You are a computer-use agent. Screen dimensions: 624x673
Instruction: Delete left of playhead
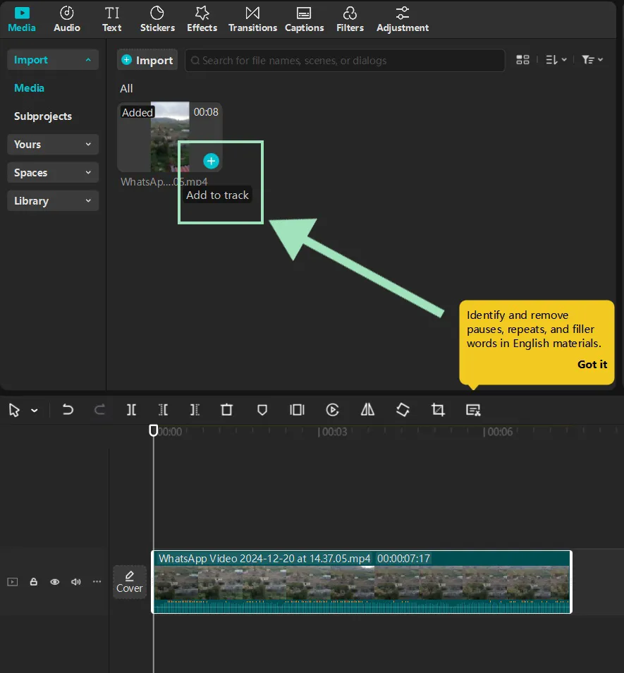[x=164, y=410]
